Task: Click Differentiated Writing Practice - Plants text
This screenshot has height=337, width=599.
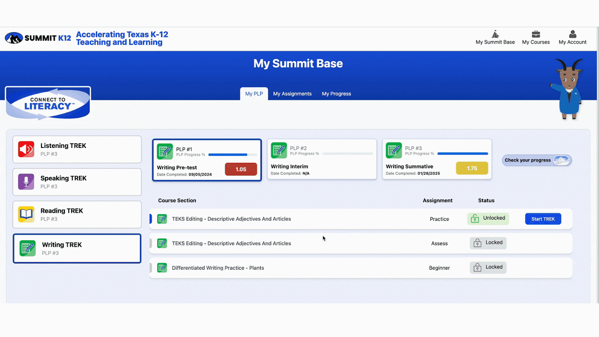Action: [218, 268]
